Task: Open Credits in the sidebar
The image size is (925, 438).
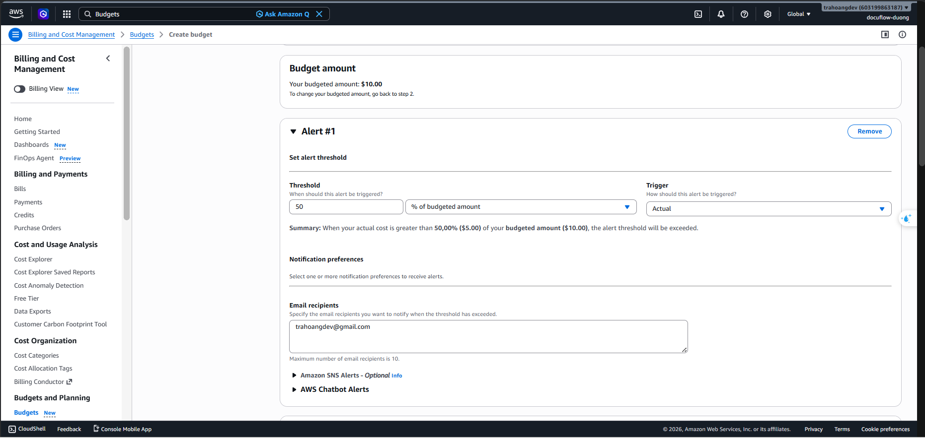Action: 24,215
